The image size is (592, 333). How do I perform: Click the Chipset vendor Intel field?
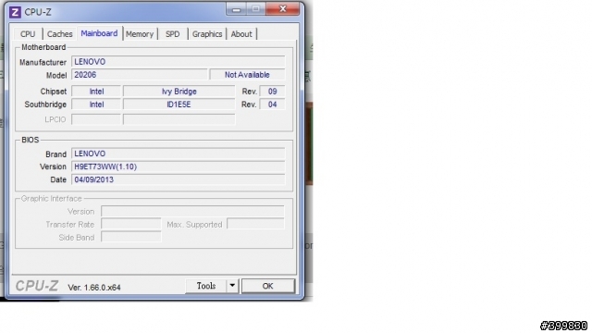click(x=96, y=92)
